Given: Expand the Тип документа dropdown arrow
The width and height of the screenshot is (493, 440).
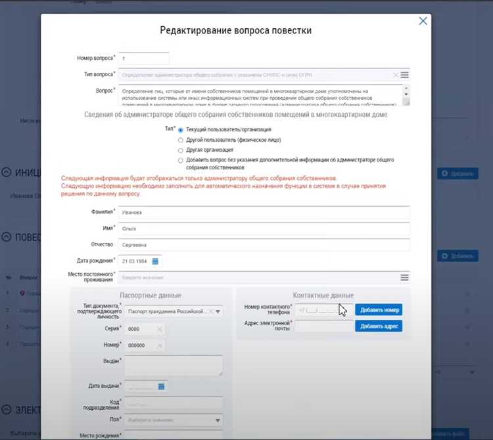Looking at the screenshot, I should tap(218, 311).
